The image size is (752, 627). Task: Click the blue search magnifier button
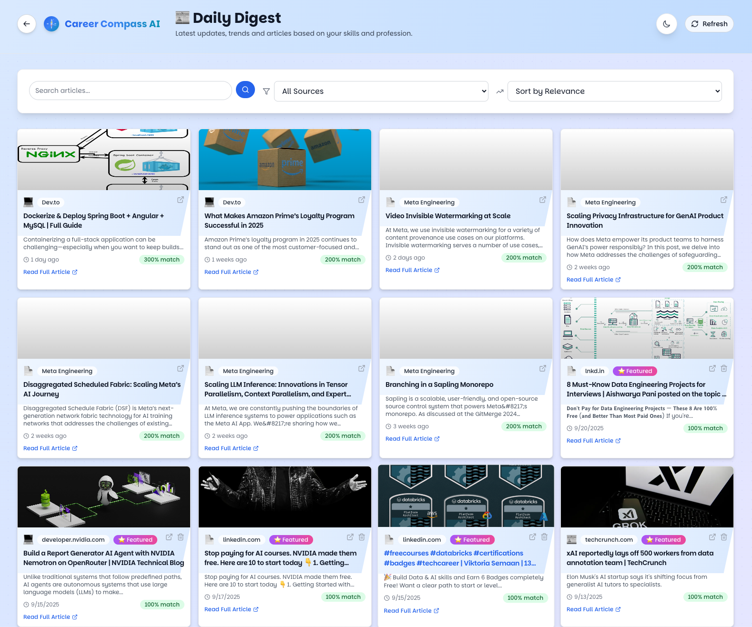tap(245, 90)
